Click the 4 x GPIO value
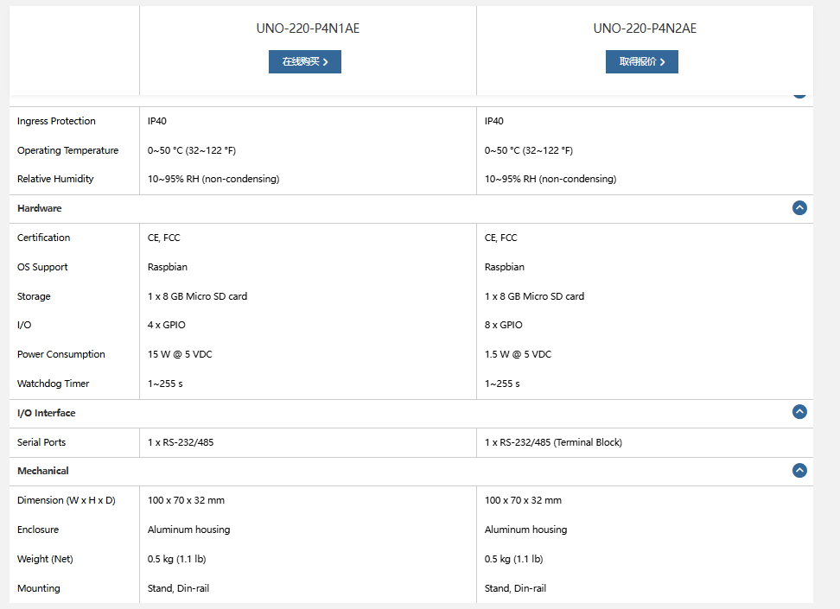 [x=167, y=325]
